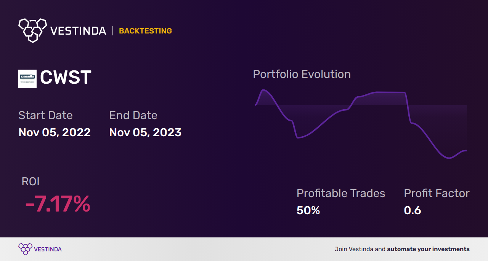Open the 'automate your investments' footer link
Viewport: 488px width, 261px height.
pyautogui.click(x=428, y=249)
